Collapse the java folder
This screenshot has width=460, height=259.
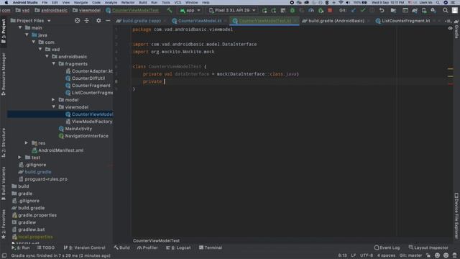pyautogui.click(x=27, y=35)
